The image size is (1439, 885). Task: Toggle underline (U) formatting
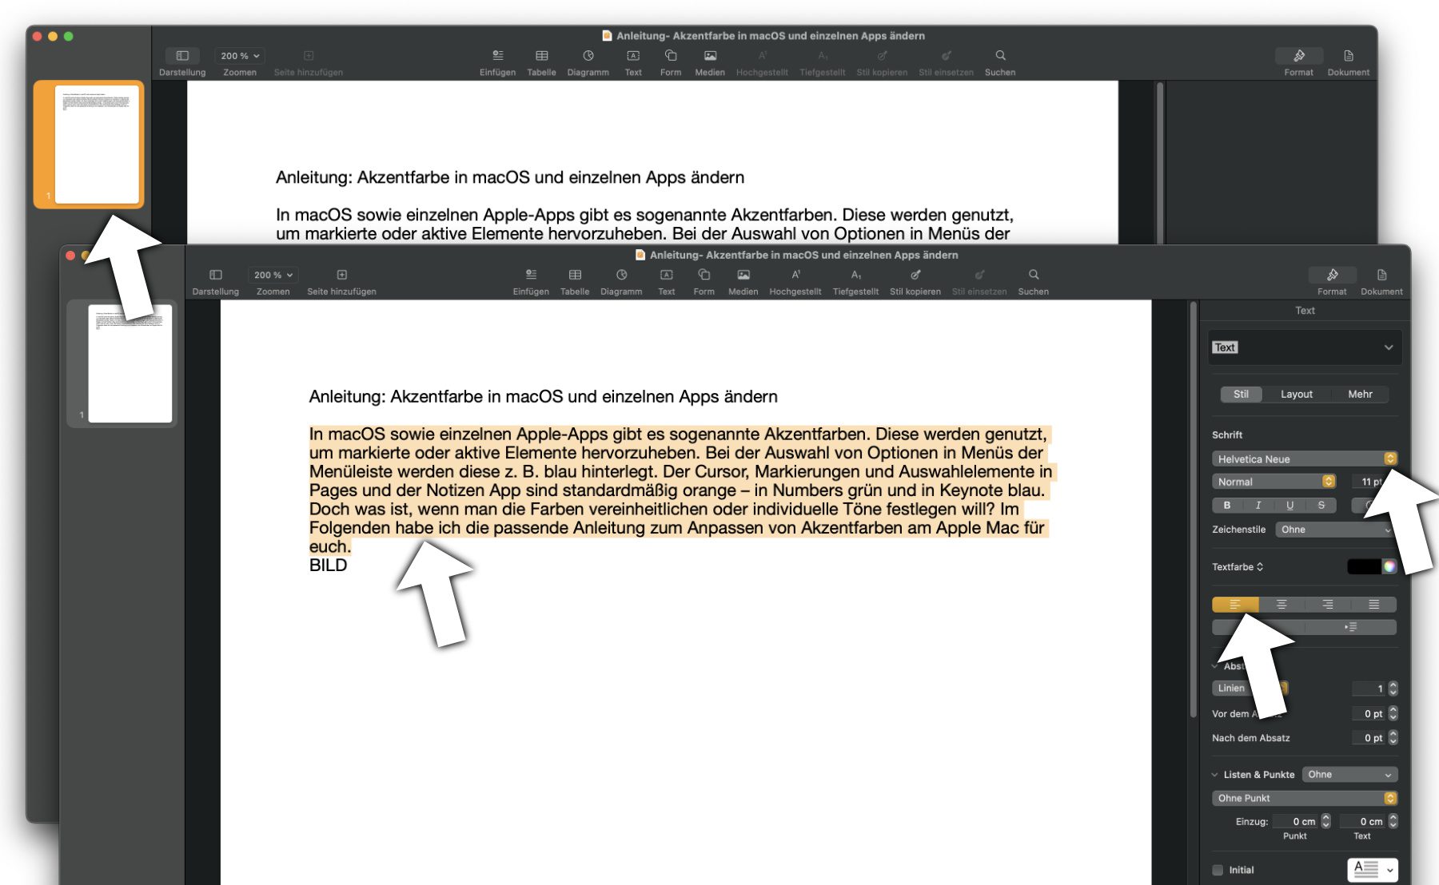click(1290, 506)
